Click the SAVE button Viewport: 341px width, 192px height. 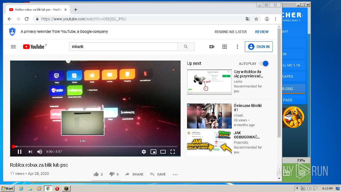click(x=158, y=174)
